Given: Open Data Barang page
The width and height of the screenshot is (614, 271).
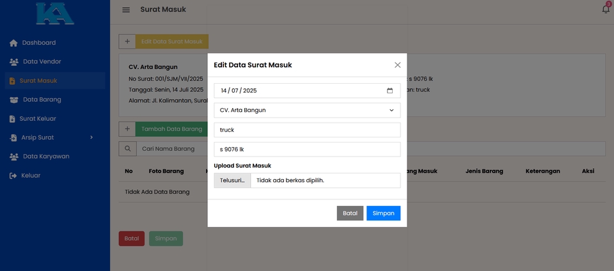Looking at the screenshot, I should pos(42,100).
